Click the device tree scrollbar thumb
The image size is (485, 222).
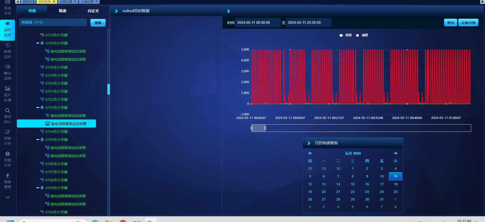point(109,89)
